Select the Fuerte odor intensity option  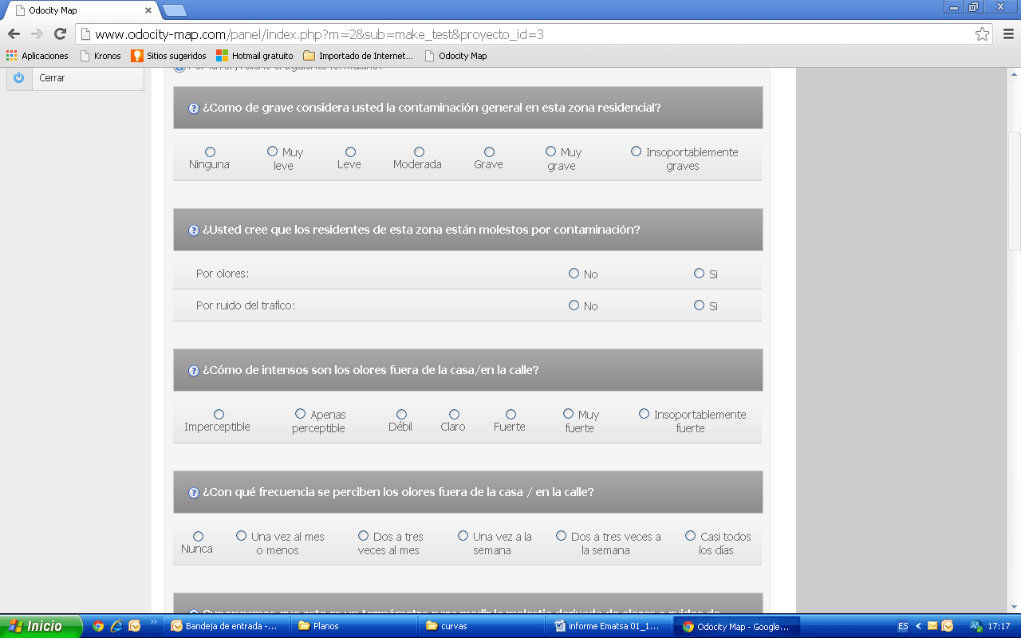point(510,415)
